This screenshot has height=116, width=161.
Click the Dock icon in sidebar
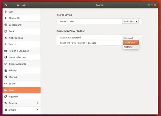(6, 31)
